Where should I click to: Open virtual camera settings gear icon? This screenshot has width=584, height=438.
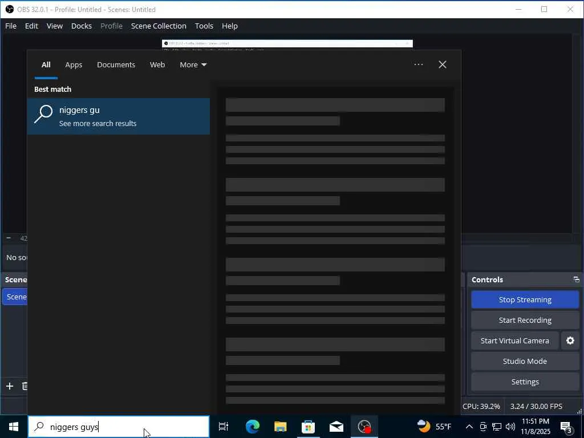[x=570, y=340]
